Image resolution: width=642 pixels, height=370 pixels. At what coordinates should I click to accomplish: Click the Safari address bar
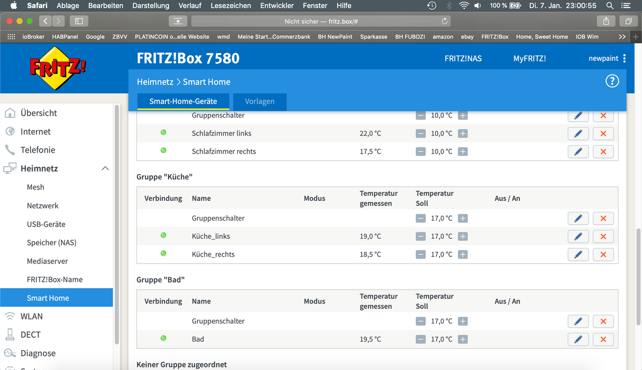coord(320,21)
